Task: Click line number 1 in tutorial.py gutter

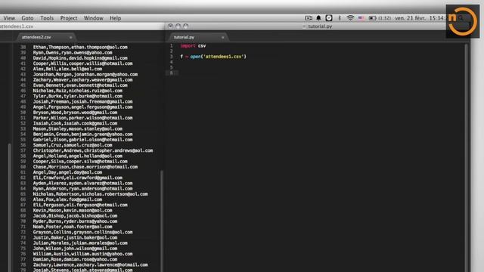Action: click(172, 45)
